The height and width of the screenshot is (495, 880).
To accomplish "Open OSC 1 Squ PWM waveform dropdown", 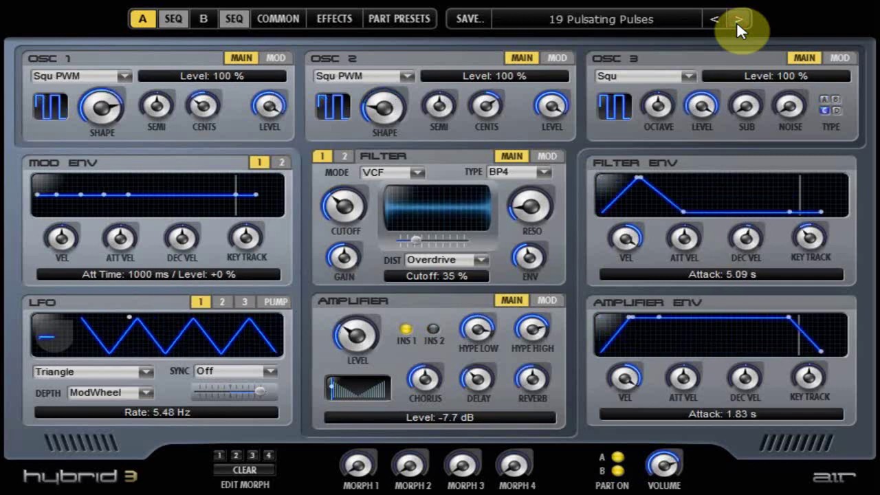I will pos(81,76).
